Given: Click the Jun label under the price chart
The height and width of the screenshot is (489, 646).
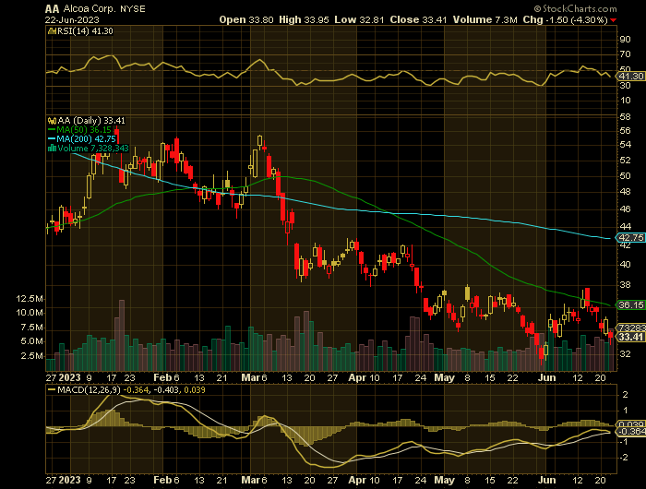Looking at the screenshot, I should coord(546,377).
